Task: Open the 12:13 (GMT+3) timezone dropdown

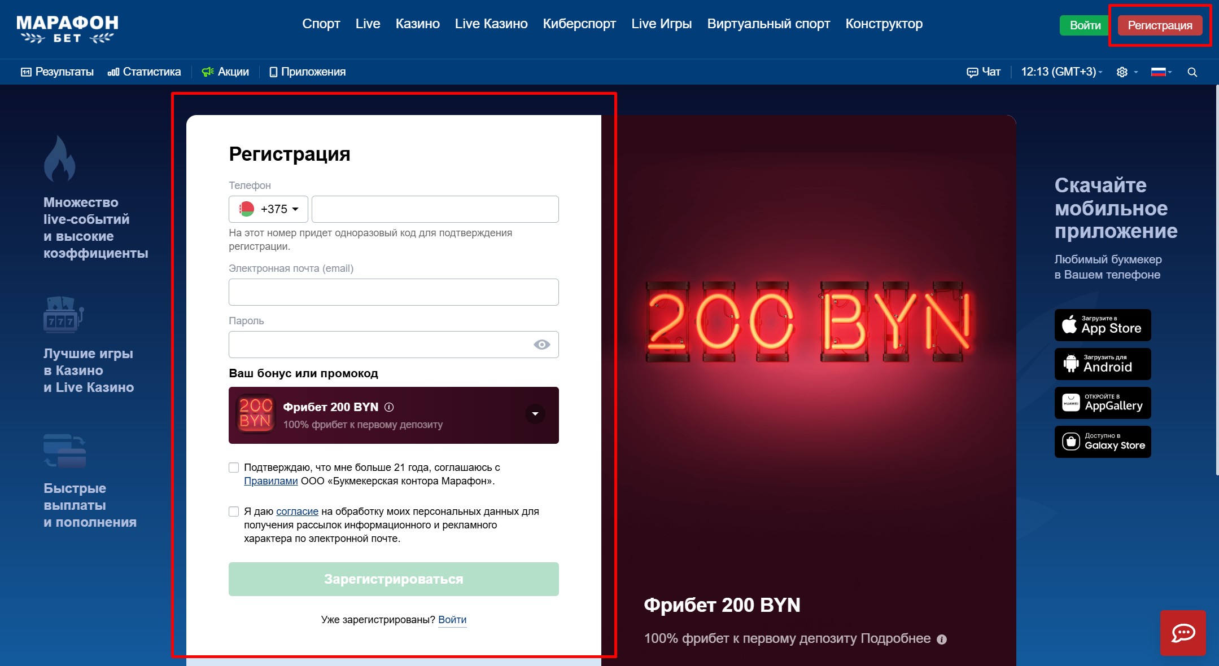Action: tap(1061, 72)
